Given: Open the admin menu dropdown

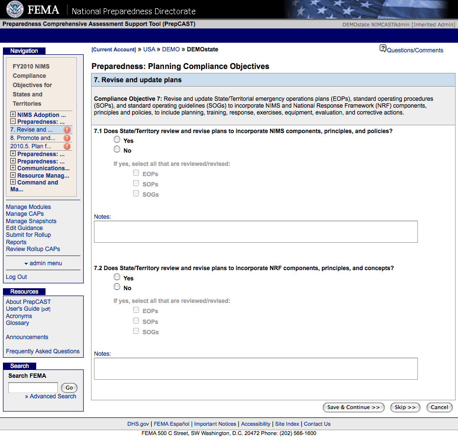Looking at the screenshot, I should (43, 263).
